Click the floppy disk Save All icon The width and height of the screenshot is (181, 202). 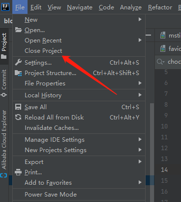(x=18, y=107)
